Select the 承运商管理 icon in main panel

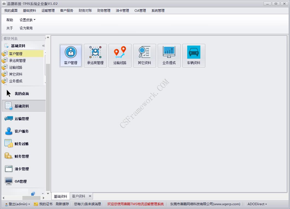(95, 55)
